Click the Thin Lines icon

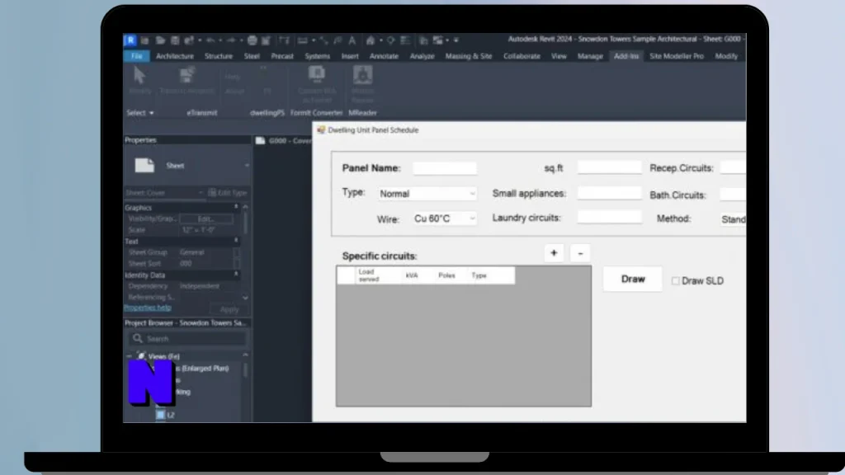coord(404,40)
